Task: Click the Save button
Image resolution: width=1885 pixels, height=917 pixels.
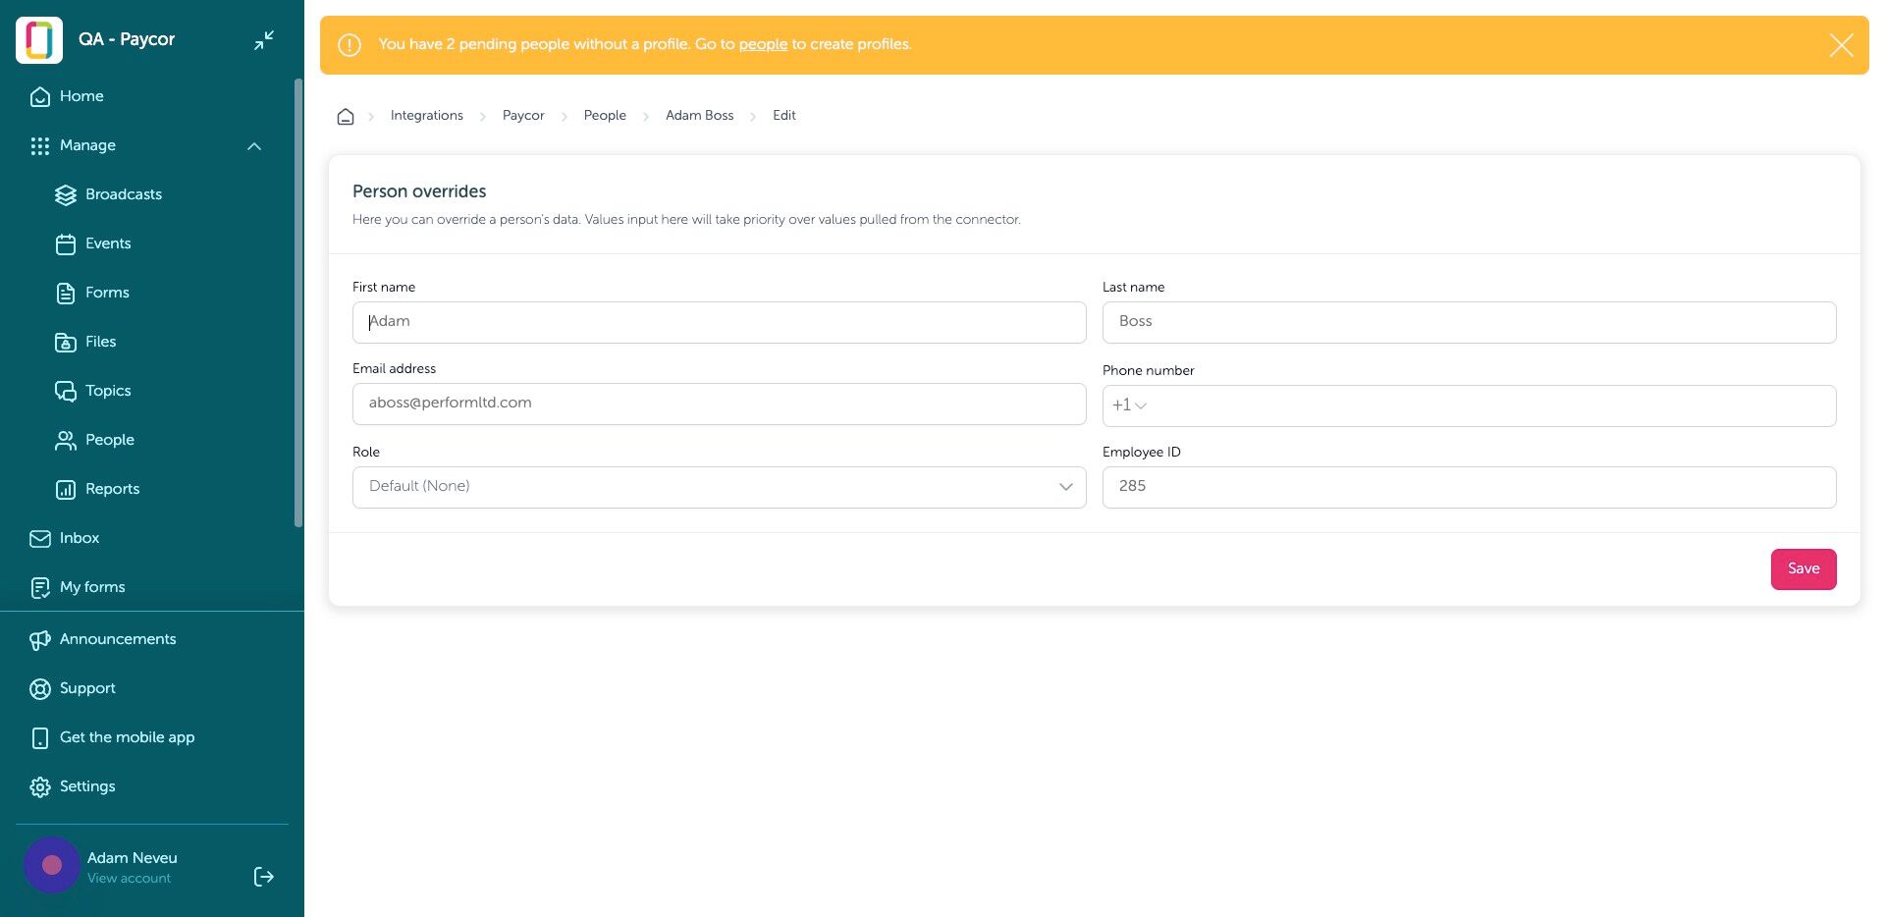Action: click(1803, 569)
